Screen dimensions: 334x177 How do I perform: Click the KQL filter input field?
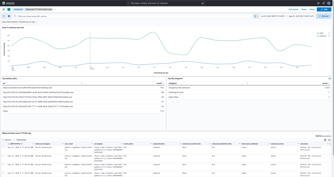coord(83,16)
